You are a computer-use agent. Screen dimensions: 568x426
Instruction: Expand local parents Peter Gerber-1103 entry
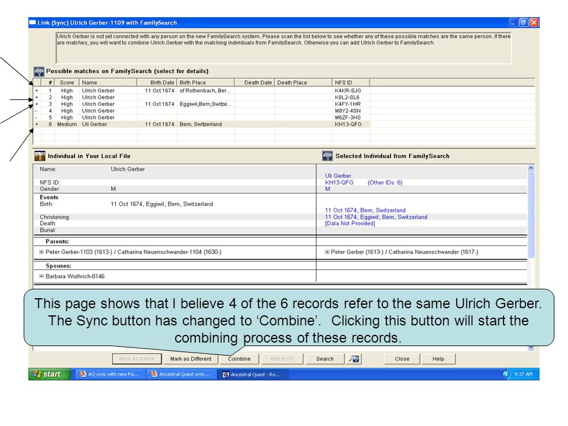coord(41,252)
